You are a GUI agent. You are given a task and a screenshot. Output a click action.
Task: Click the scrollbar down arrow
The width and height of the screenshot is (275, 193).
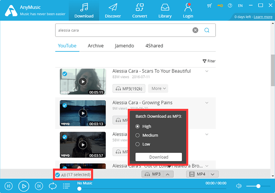[x=273, y=176]
